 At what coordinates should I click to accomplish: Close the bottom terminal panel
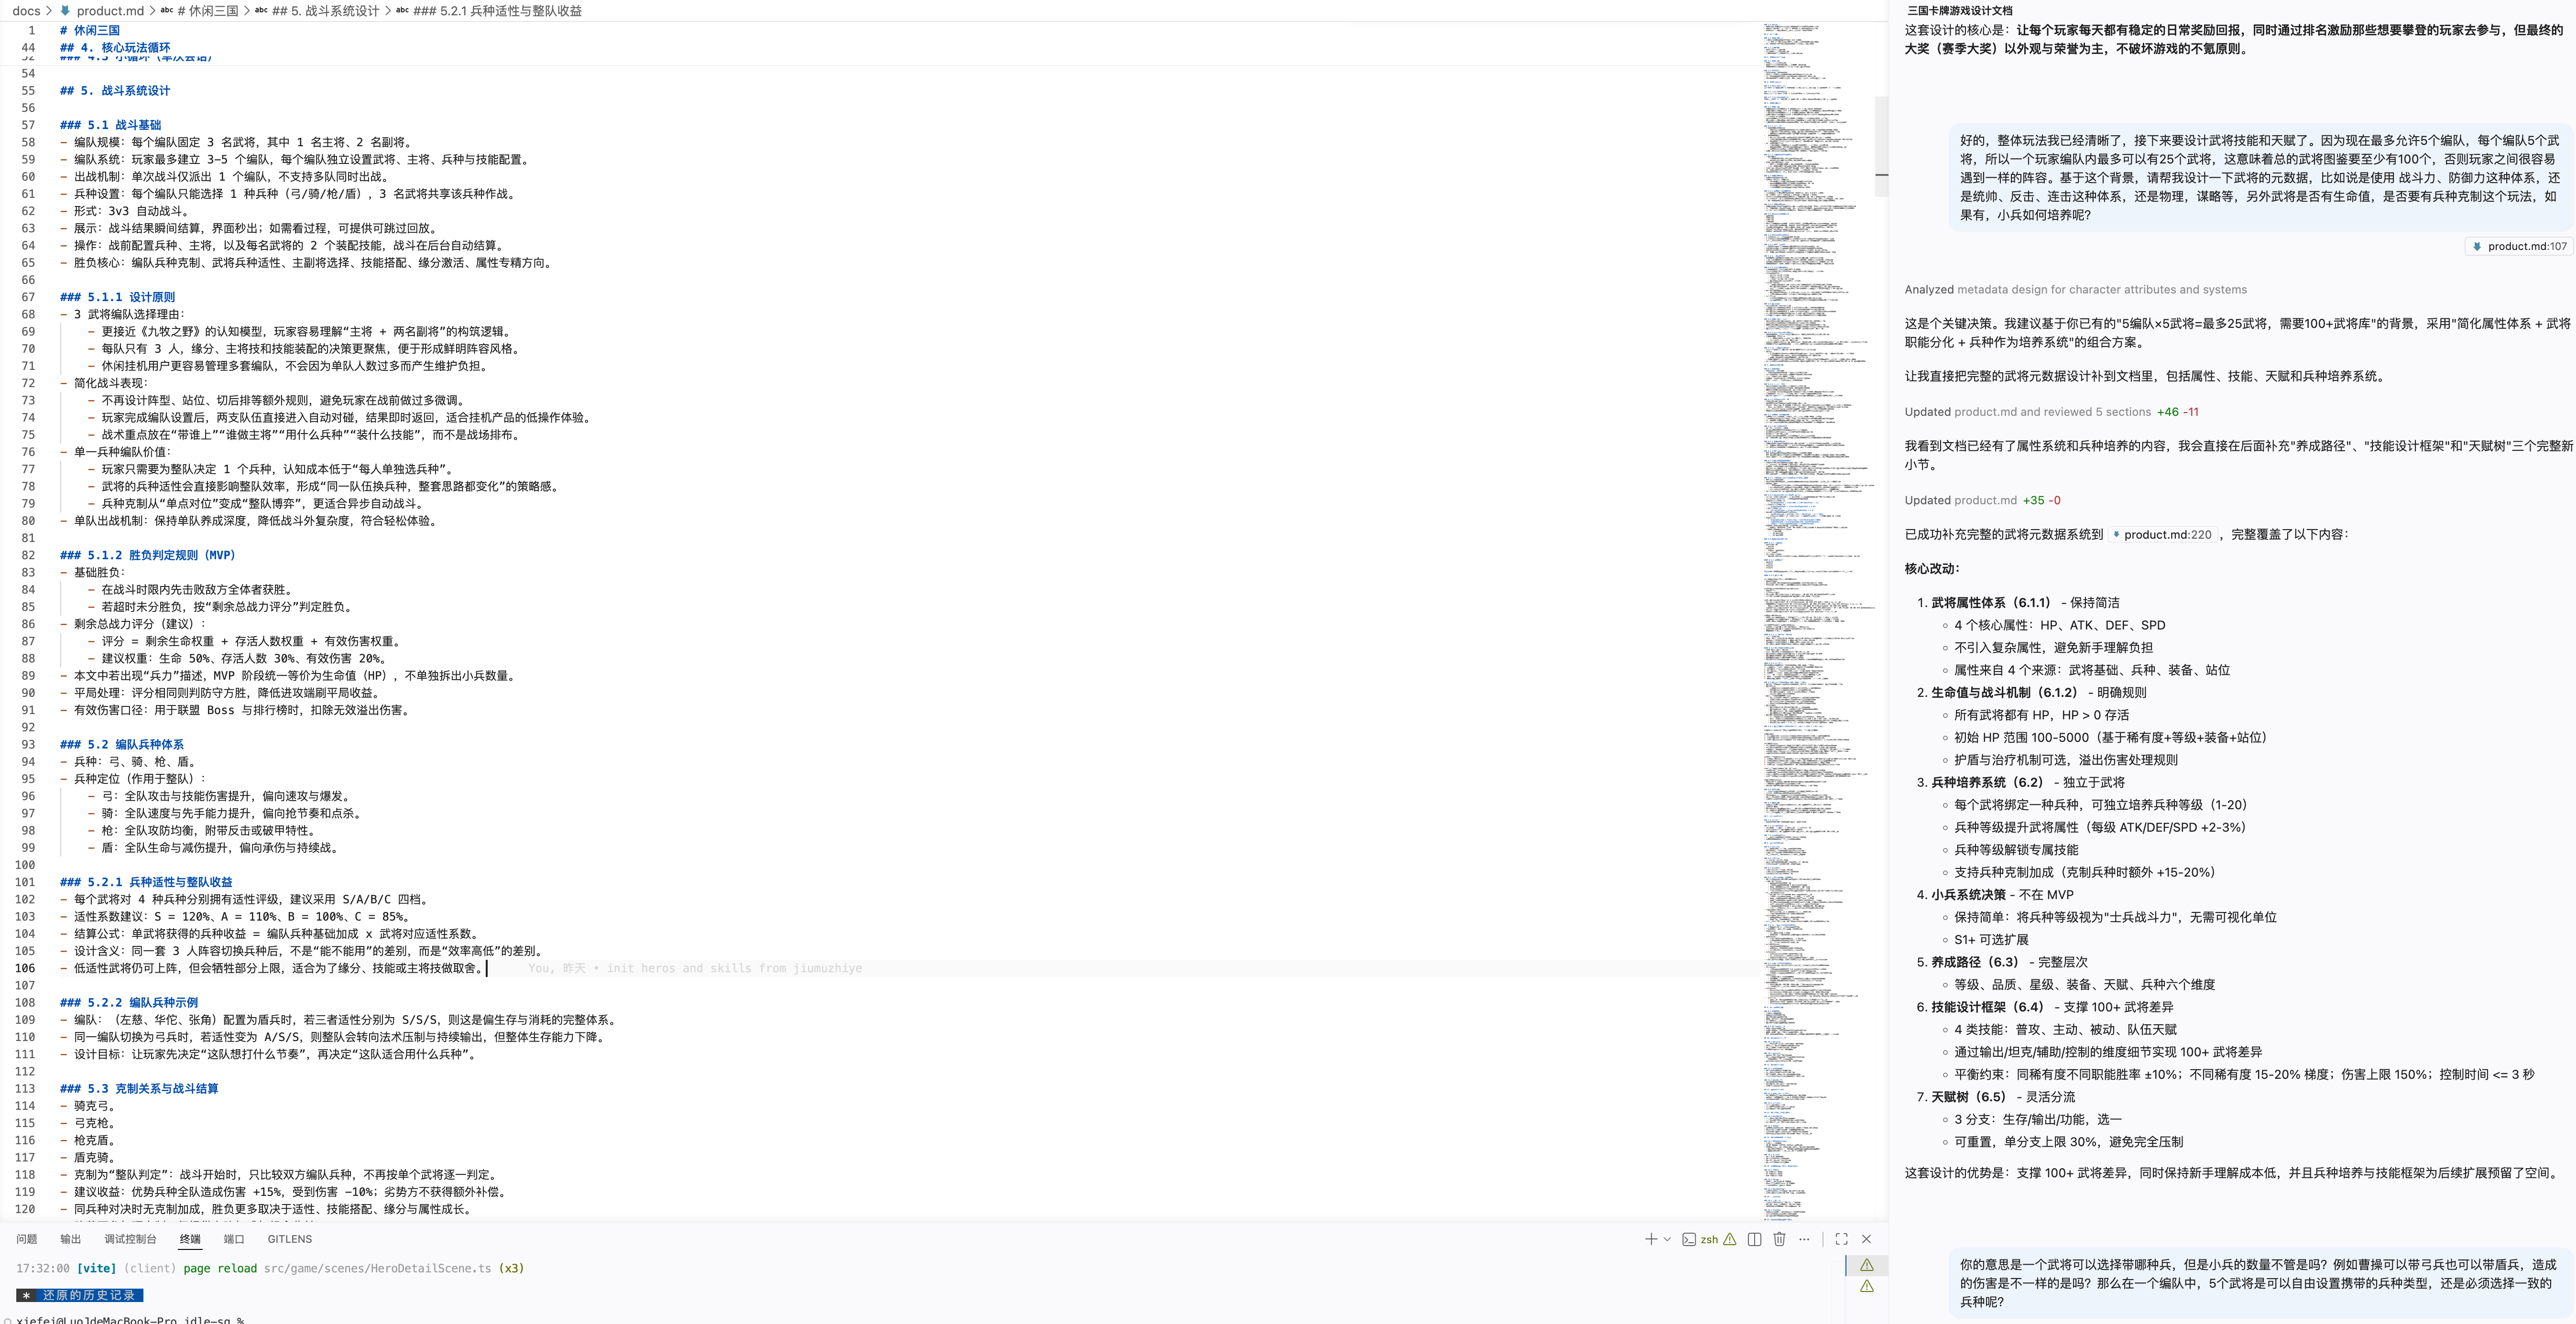coord(1866,1239)
